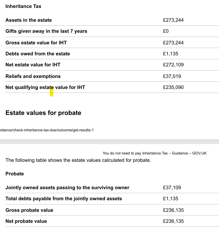Select Gross estate value for IHT row
The height and width of the screenshot is (231, 219).
coord(112,43)
